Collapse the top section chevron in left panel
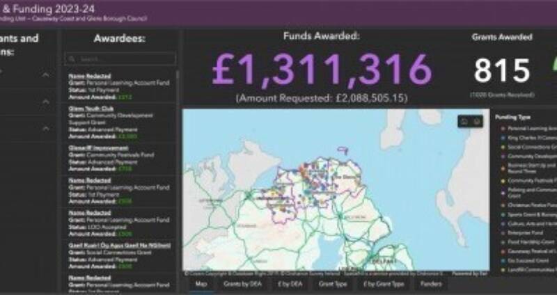 click(46, 75)
